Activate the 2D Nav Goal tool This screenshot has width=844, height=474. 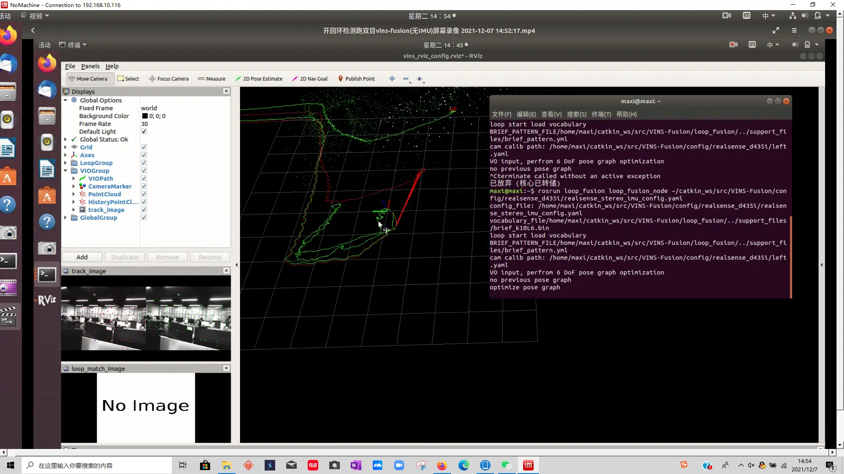(x=310, y=79)
